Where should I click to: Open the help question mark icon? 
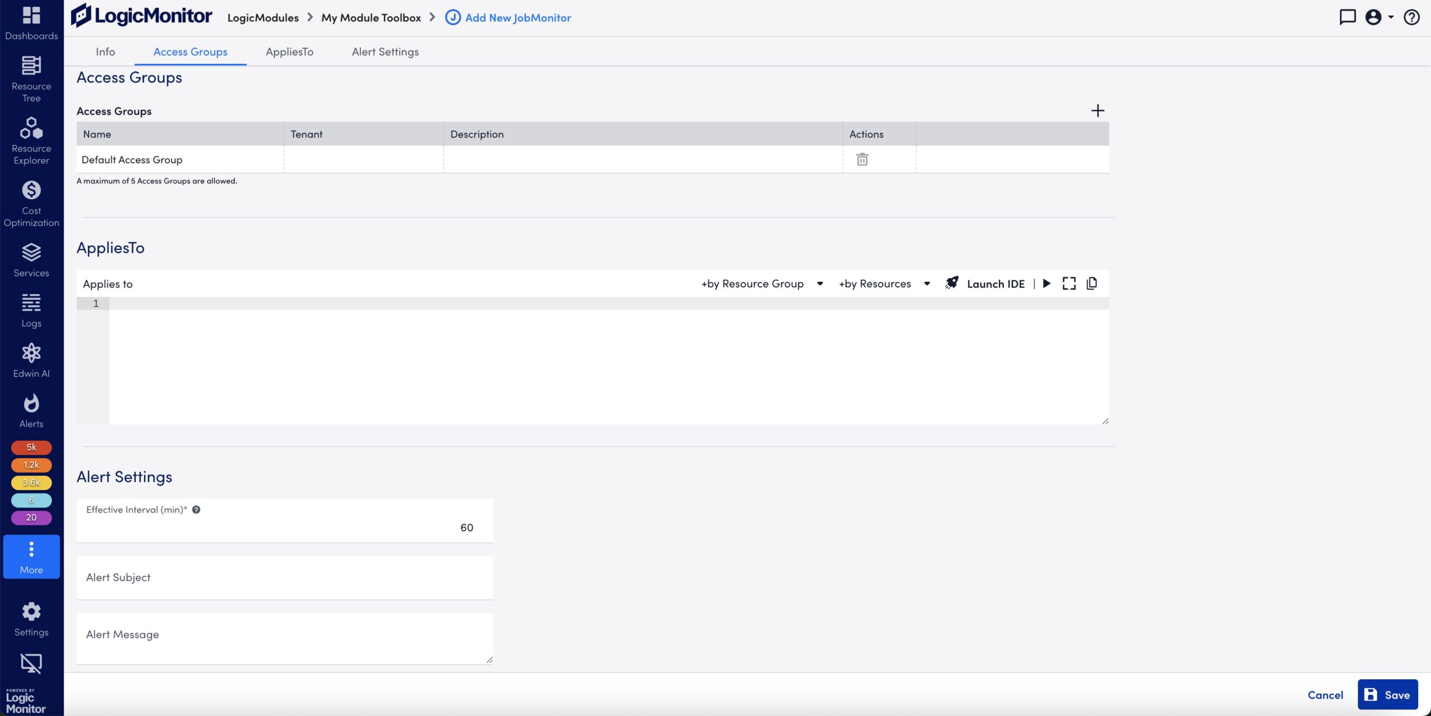tap(1411, 17)
